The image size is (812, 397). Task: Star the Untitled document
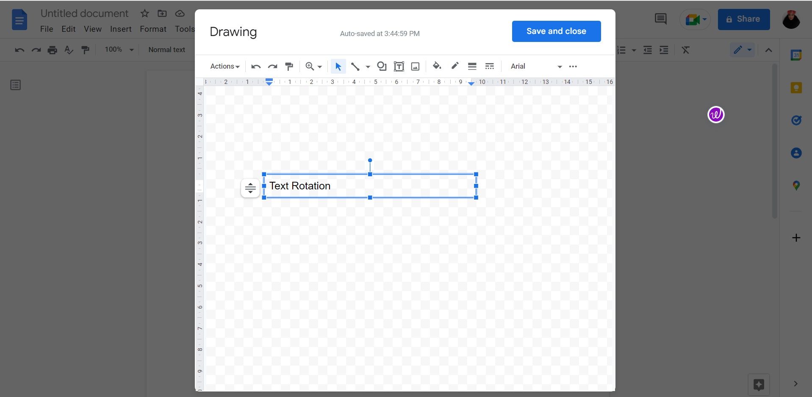[144, 14]
